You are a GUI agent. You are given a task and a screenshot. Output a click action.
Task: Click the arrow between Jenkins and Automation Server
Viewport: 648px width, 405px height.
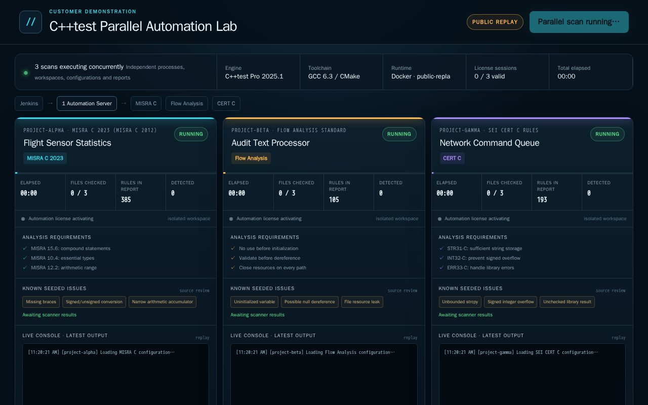pyautogui.click(x=50, y=103)
